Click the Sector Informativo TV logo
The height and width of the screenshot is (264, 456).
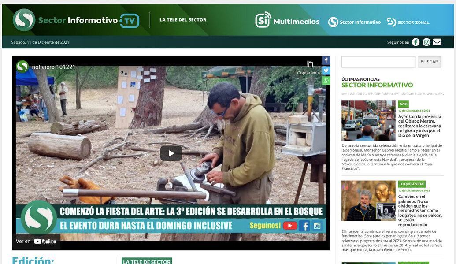76,20
